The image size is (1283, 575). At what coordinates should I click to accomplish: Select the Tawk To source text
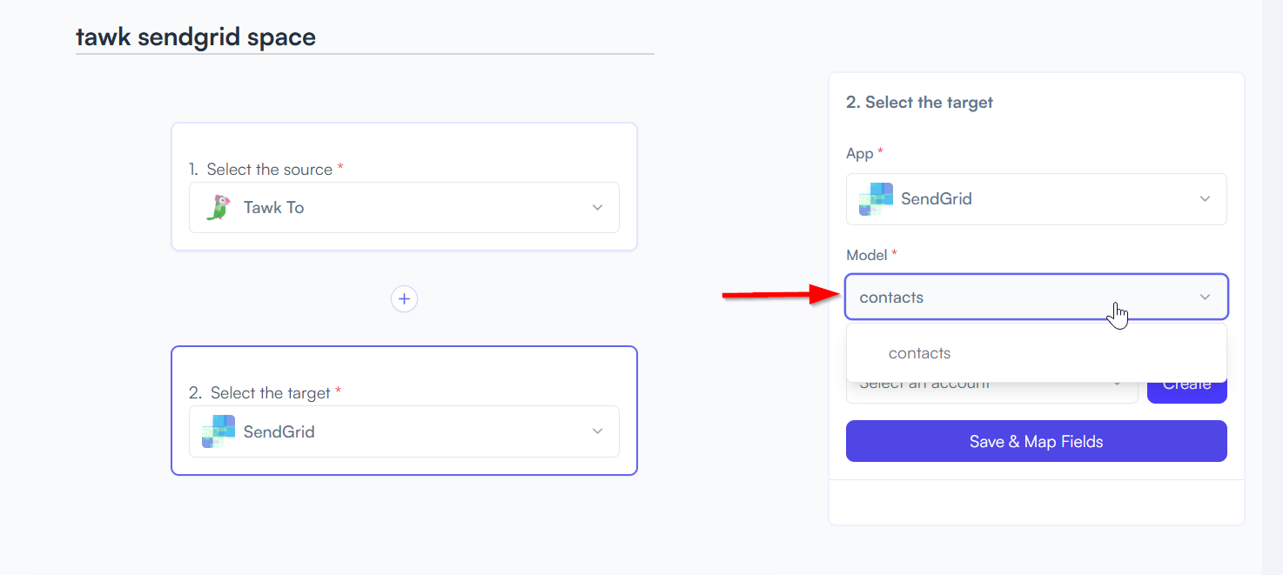(x=273, y=207)
